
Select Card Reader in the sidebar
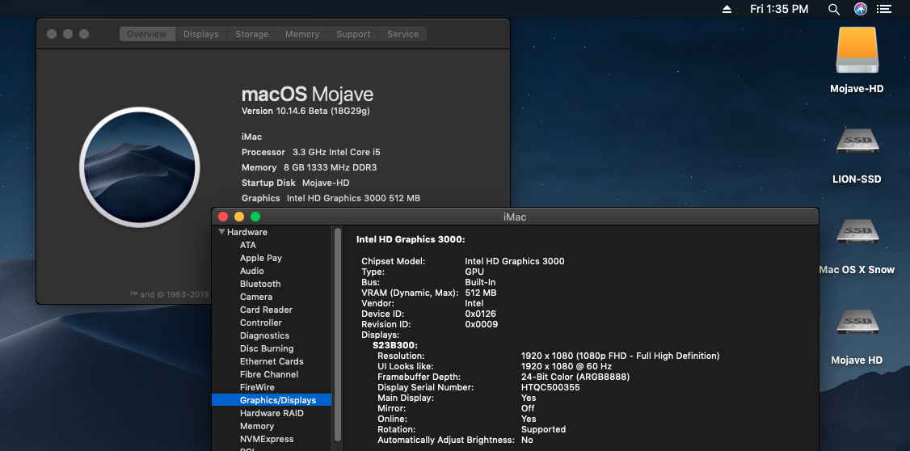pyautogui.click(x=267, y=310)
